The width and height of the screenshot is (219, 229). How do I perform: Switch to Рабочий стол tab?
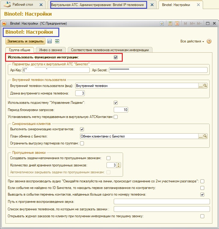coord(23,5)
